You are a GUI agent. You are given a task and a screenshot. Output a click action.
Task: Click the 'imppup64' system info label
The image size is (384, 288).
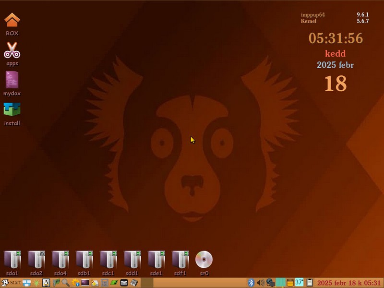tap(313, 15)
